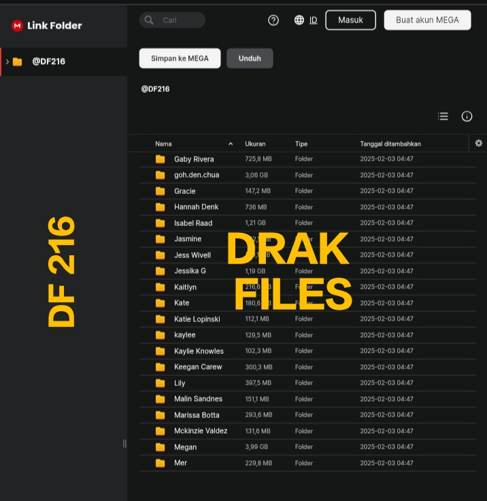
Task: Click the Kaitlyn folder icon
Action: coord(160,287)
